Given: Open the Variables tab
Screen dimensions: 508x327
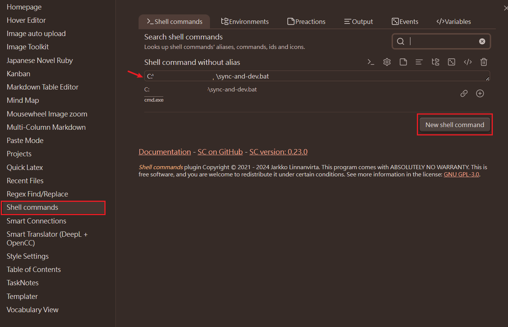Looking at the screenshot, I should pyautogui.click(x=454, y=22).
